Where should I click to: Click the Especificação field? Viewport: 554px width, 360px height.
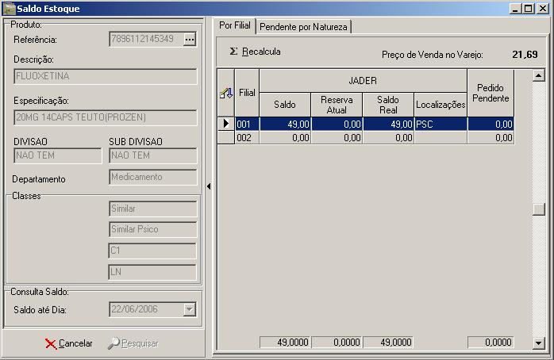tap(106, 117)
